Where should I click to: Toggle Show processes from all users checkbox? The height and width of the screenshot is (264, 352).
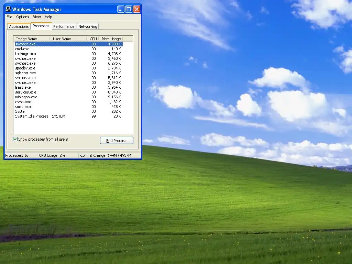coord(15,139)
